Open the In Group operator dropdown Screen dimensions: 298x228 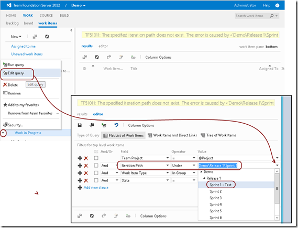coord(194,172)
